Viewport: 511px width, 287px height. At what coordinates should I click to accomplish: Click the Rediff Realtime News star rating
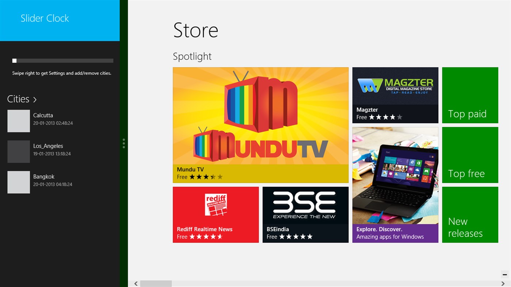pyautogui.click(x=206, y=237)
